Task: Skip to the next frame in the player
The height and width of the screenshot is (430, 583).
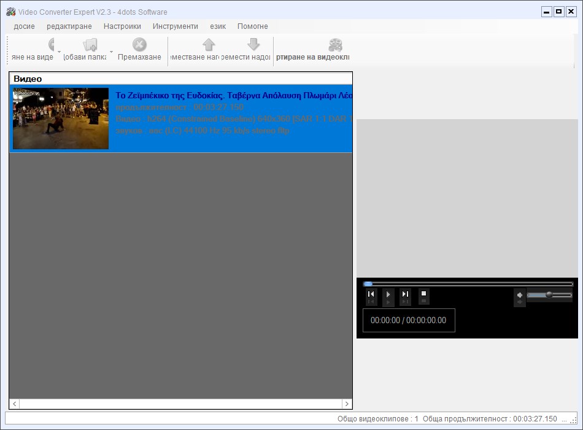Action: coord(405,294)
